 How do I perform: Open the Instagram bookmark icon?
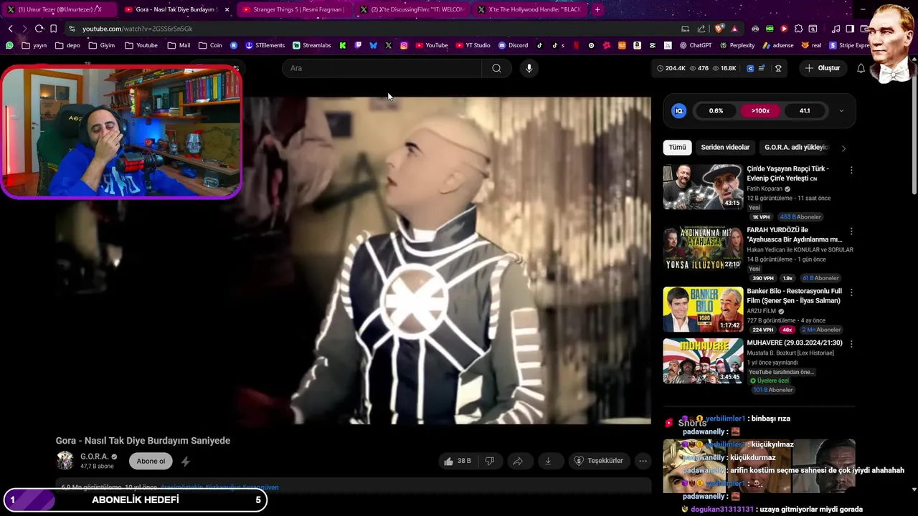pos(404,45)
